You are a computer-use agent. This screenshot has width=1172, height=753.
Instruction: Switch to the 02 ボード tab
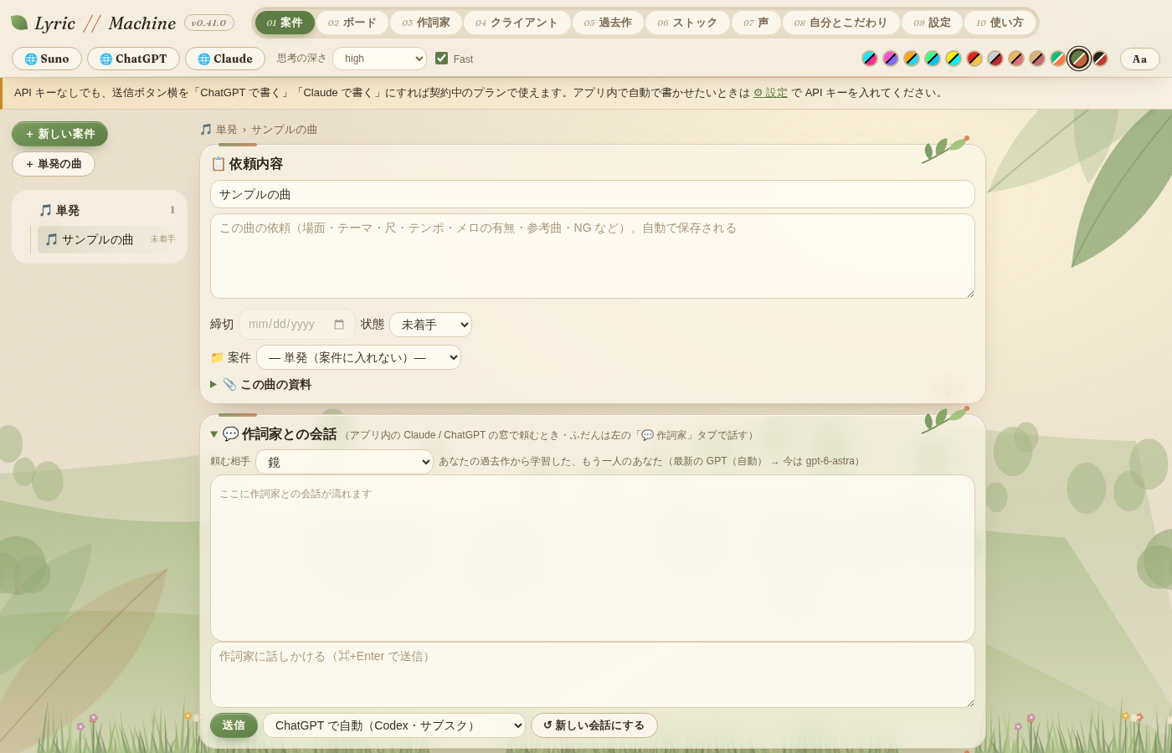352,23
